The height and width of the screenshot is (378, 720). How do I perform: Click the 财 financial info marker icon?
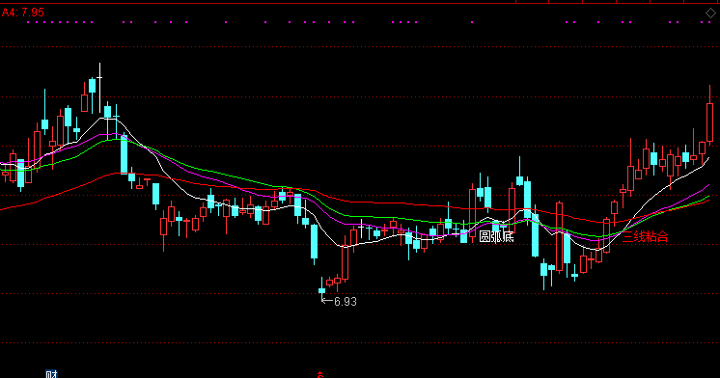click(51, 374)
